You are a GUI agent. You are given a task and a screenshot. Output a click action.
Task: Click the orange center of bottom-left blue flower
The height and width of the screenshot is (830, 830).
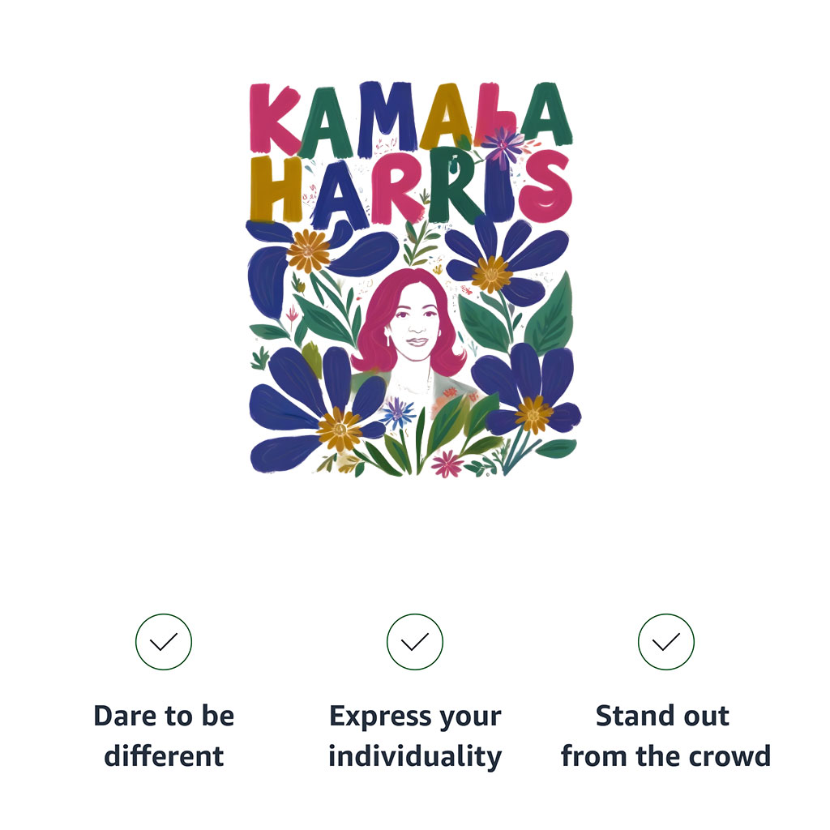(340, 430)
